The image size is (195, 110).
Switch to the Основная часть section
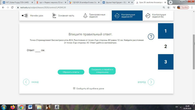(x=63, y=16)
